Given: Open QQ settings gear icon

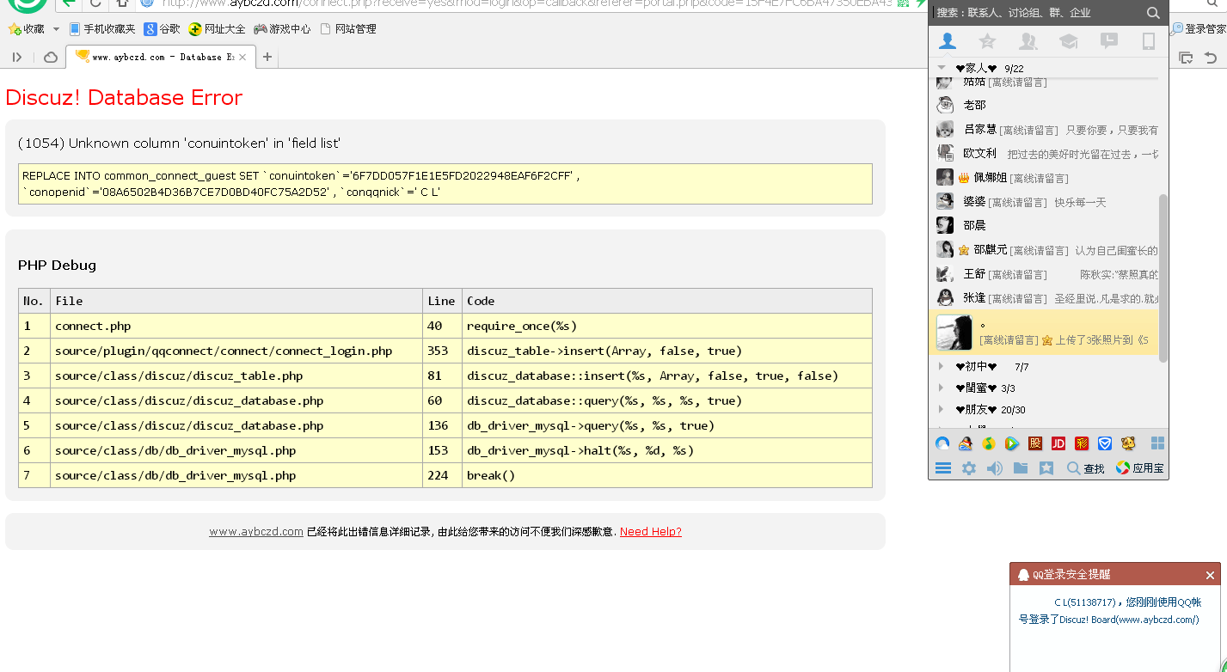Looking at the screenshot, I should coord(968,468).
